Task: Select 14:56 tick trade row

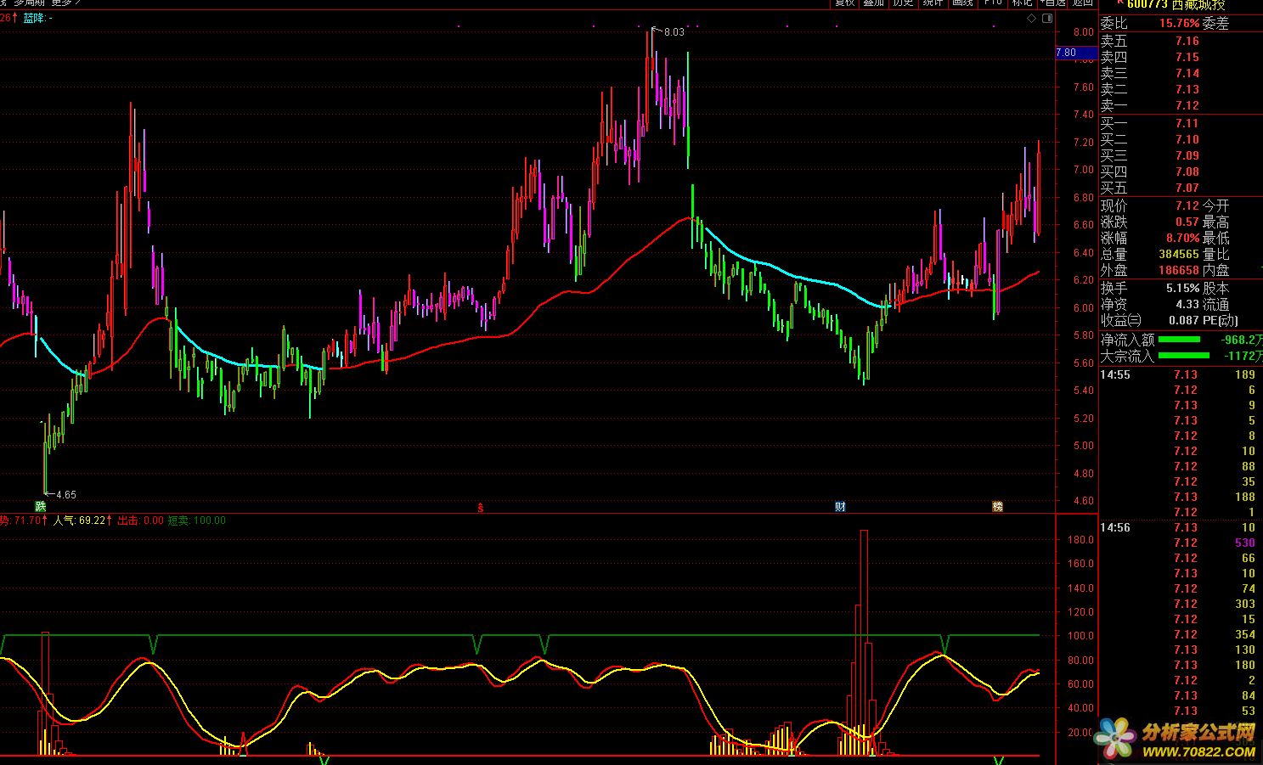Action: 1181,527
